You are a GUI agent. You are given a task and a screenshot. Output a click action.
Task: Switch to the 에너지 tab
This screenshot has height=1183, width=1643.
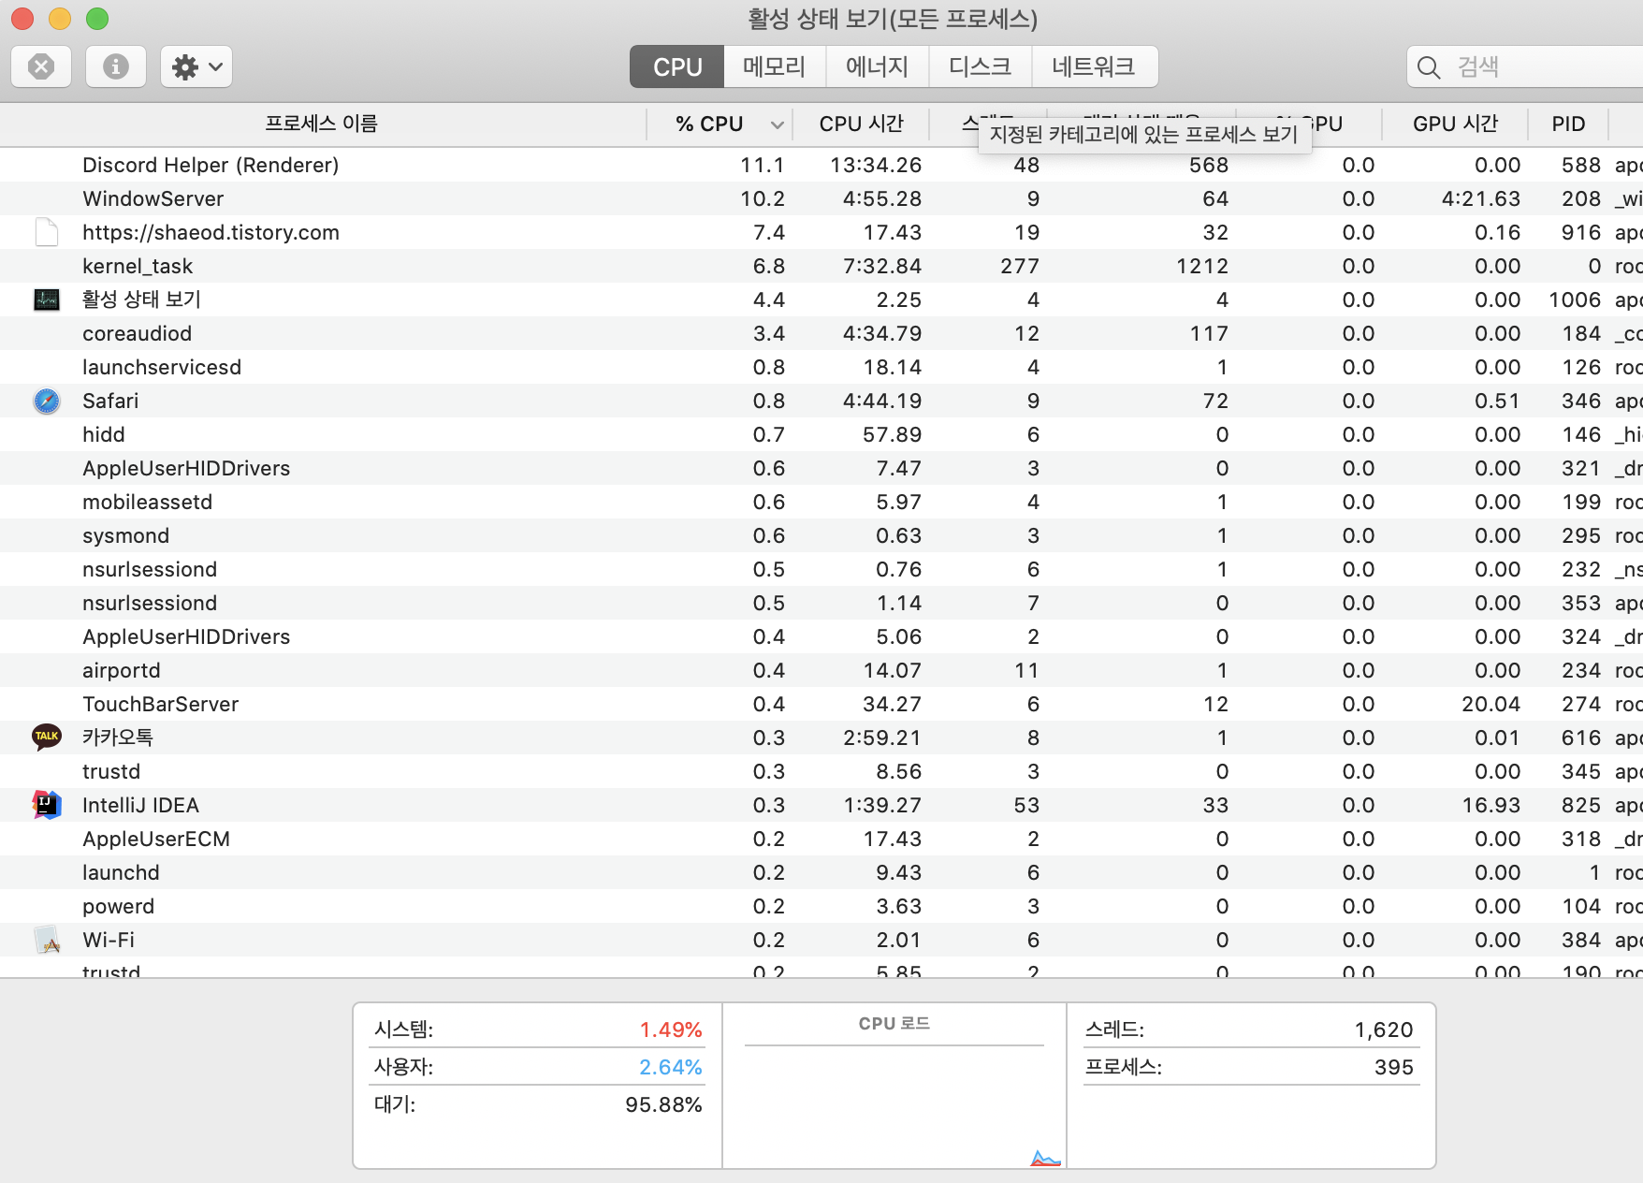[x=878, y=66]
